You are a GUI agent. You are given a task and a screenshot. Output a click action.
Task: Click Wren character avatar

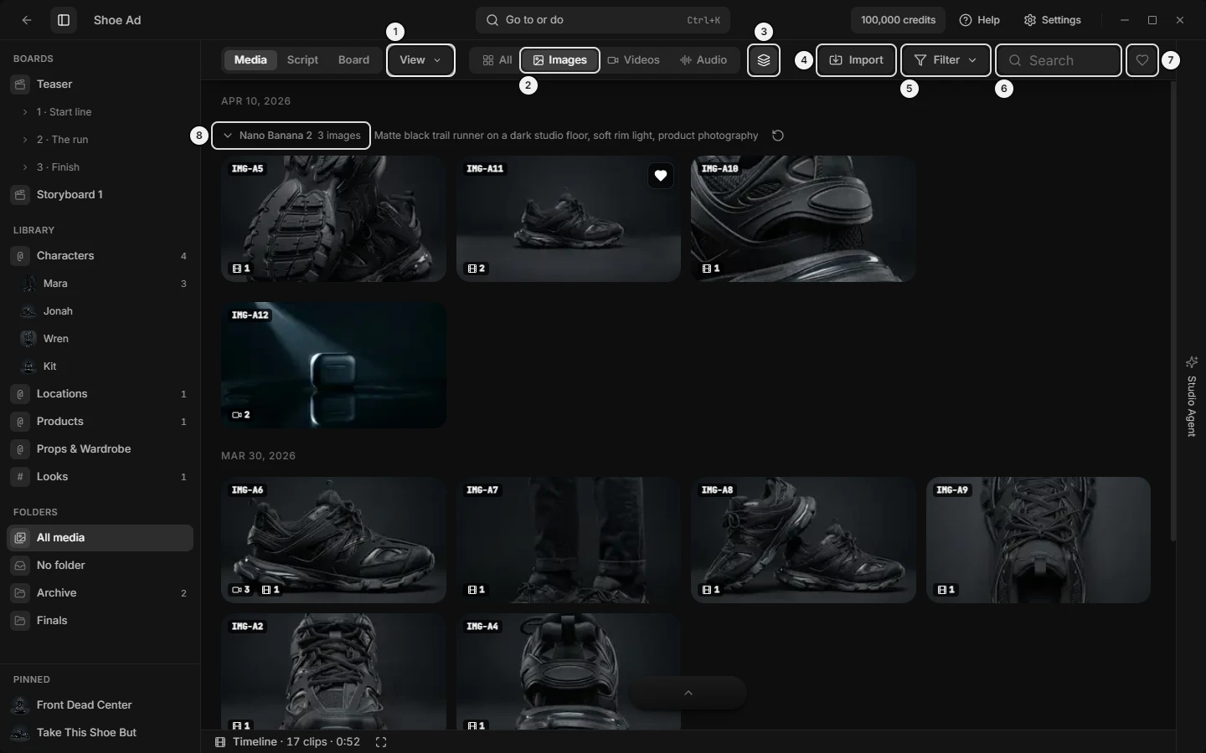point(28,339)
